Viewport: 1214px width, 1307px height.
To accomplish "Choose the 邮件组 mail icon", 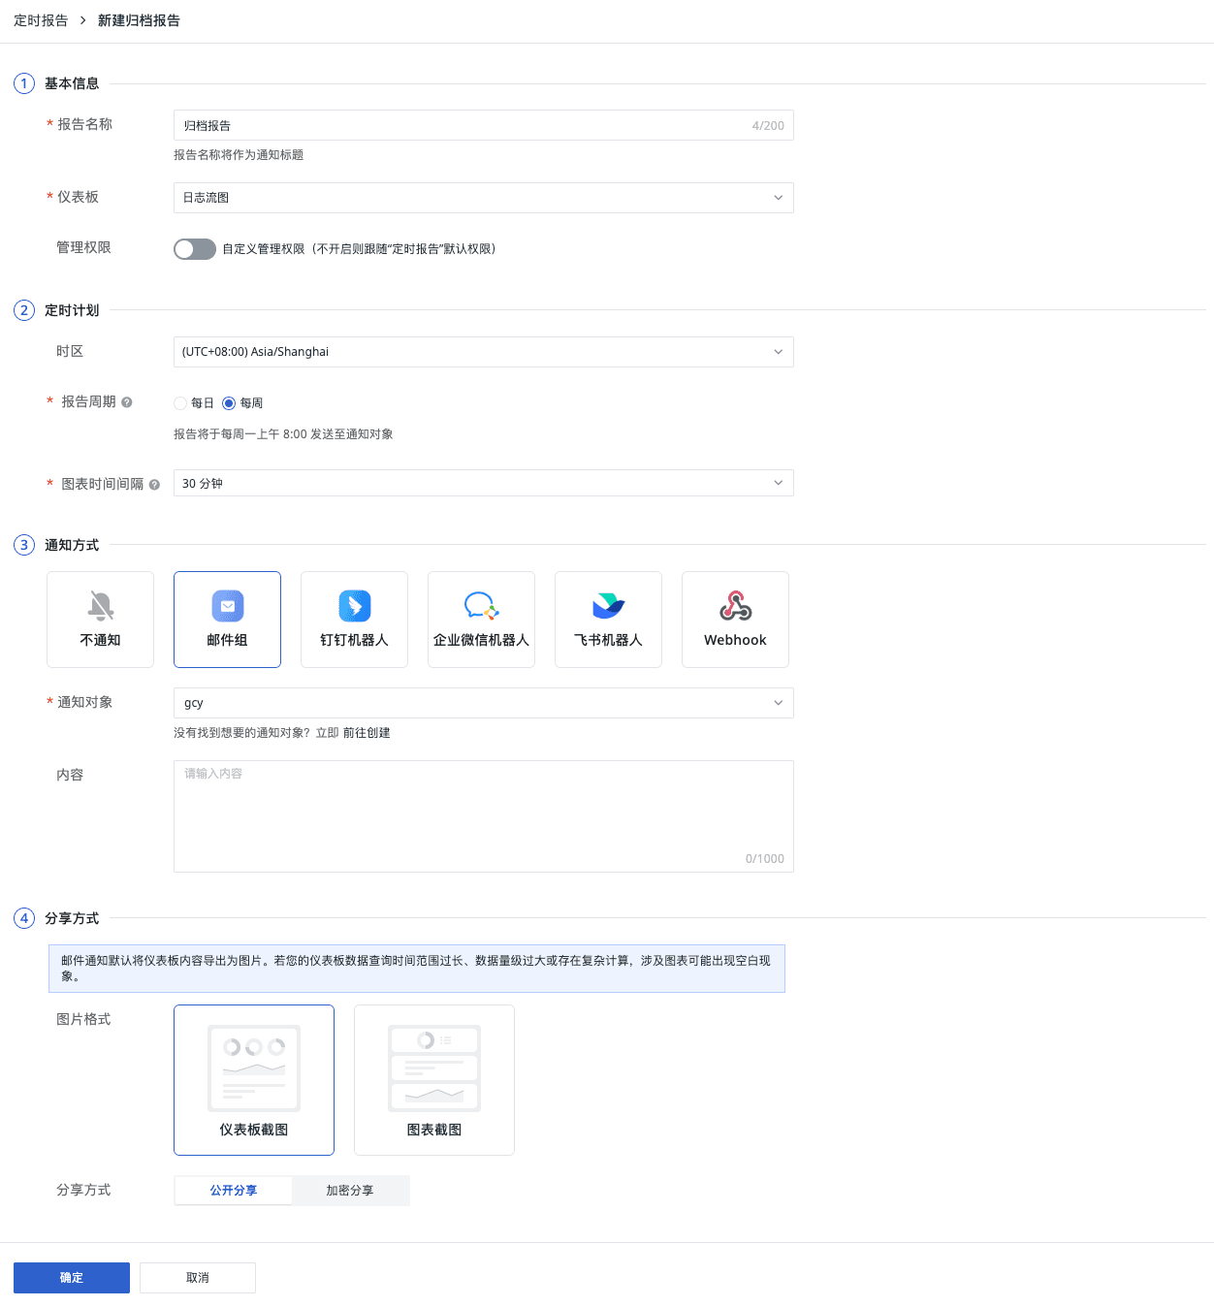I will (x=228, y=606).
